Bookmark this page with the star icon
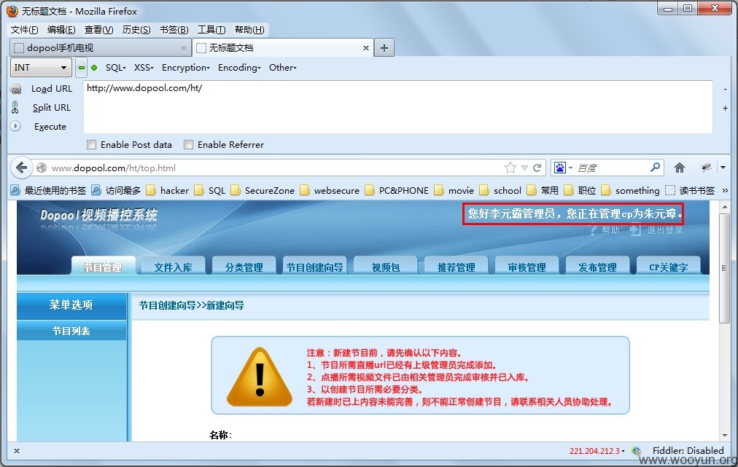This screenshot has width=738, height=467. (510, 168)
